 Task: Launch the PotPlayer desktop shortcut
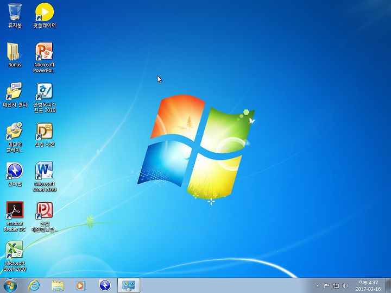pyautogui.click(x=45, y=15)
